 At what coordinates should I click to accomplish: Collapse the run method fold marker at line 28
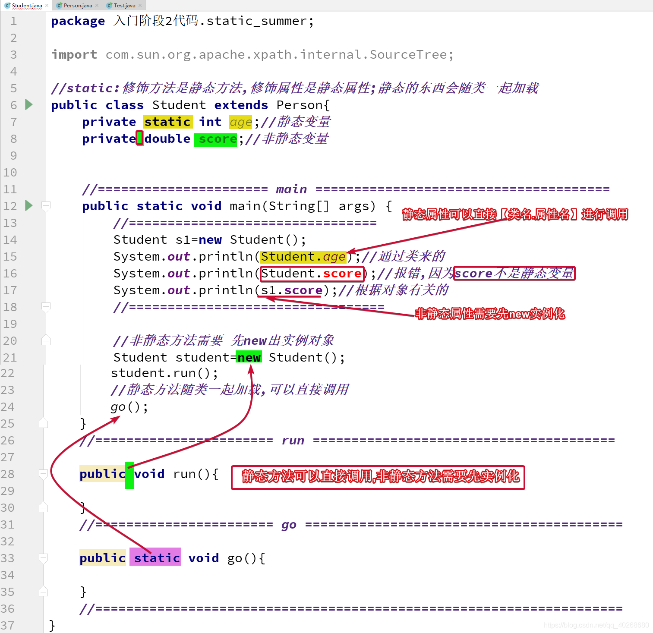pos(44,474)
